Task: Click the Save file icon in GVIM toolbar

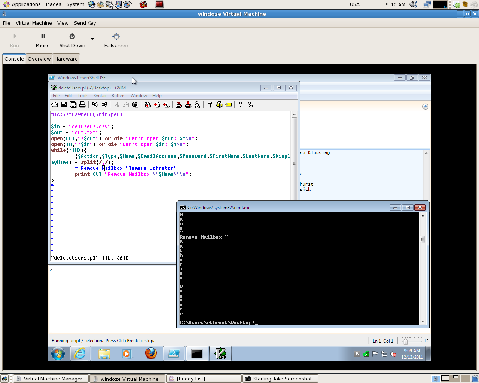Action: tap(64, 105)
